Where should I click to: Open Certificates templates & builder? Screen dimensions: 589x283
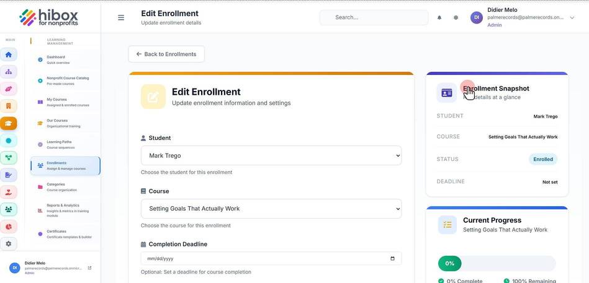(x=65, y=234)
